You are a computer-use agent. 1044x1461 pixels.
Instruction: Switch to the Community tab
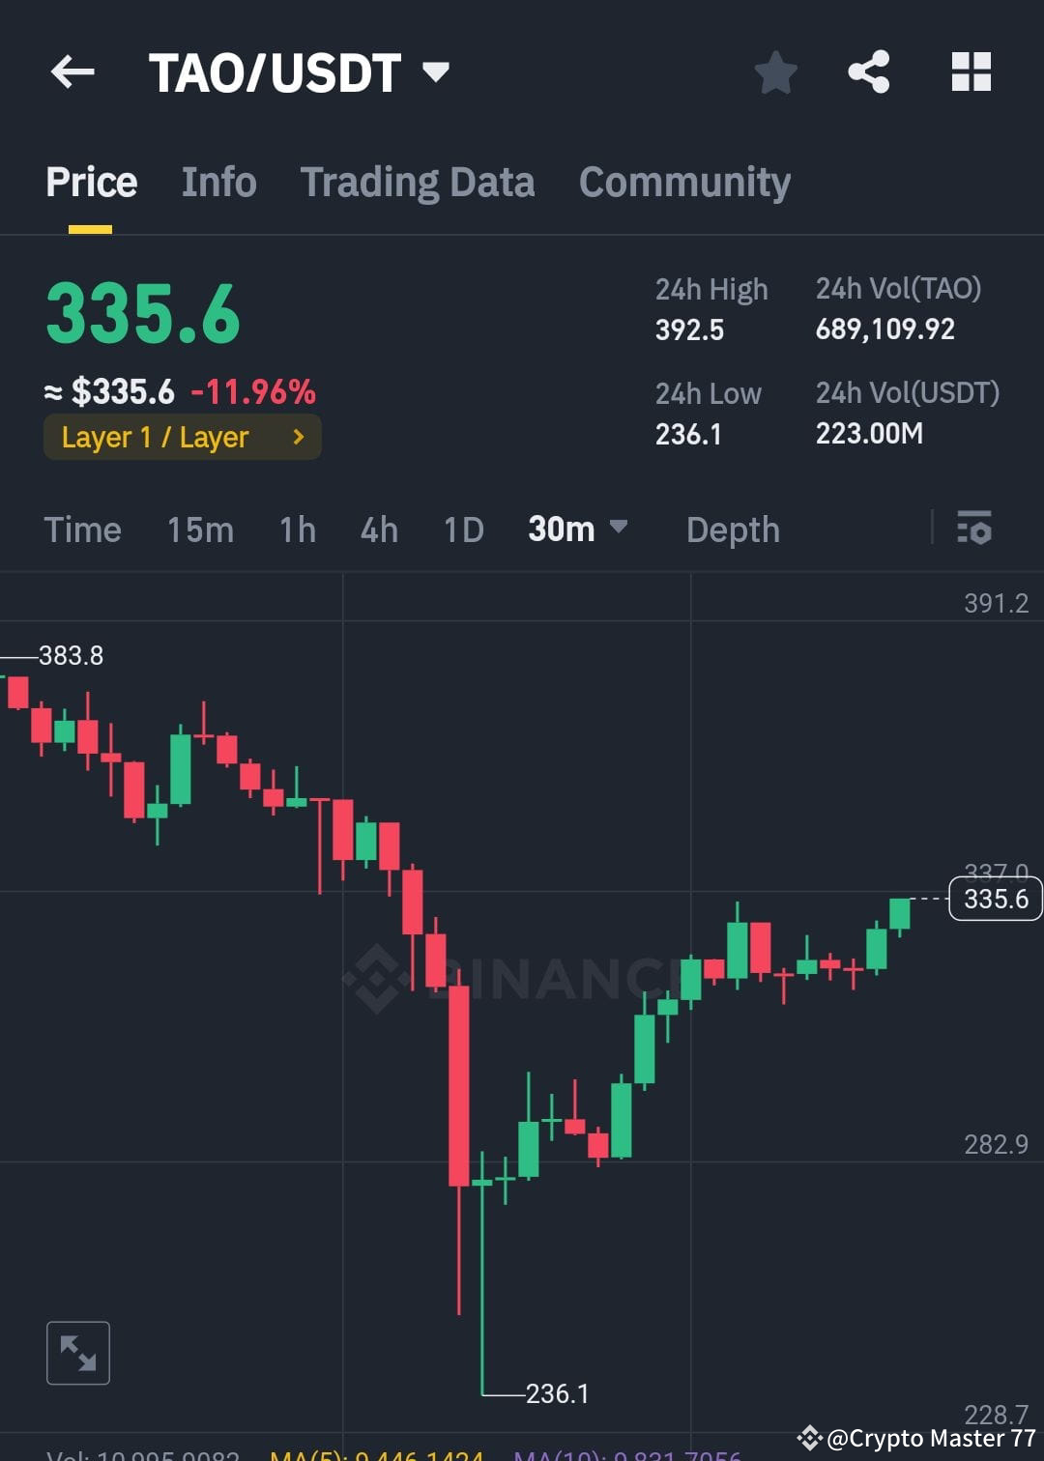pyautogui.click(x=684, y=182)
